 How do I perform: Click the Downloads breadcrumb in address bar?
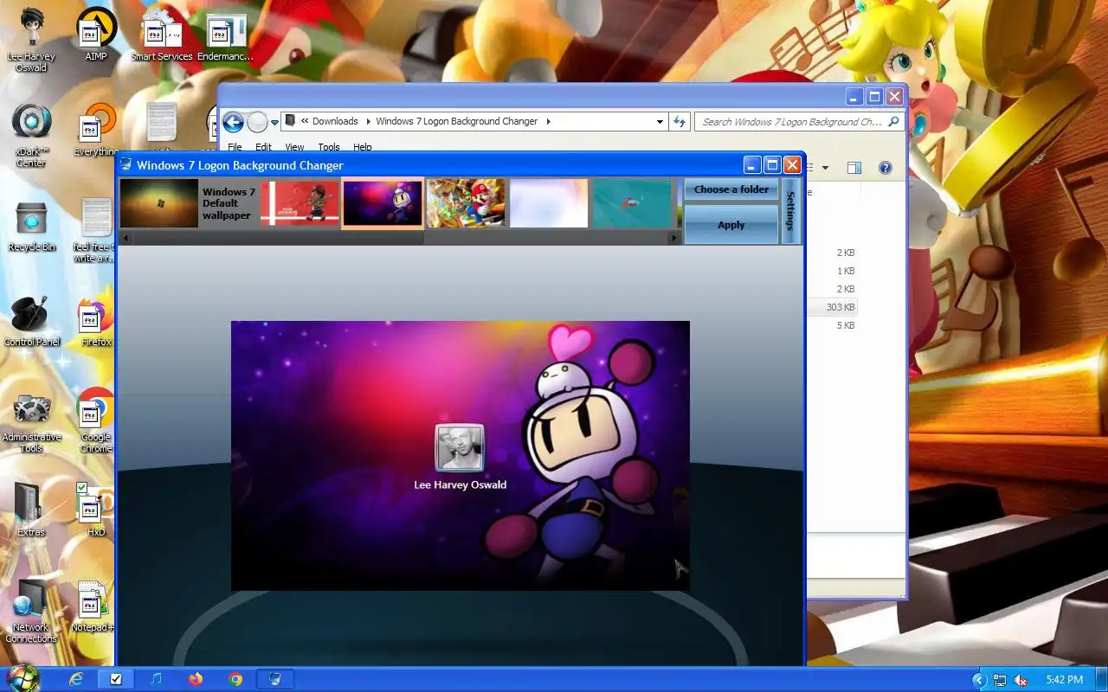[335, 121]
